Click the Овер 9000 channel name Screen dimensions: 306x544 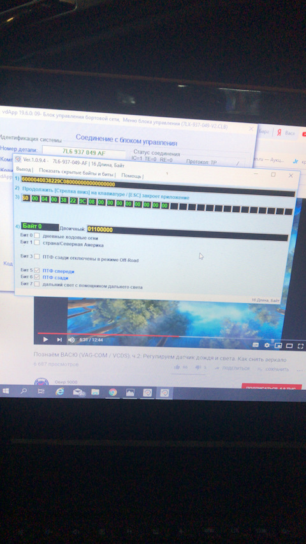[66, 382]
